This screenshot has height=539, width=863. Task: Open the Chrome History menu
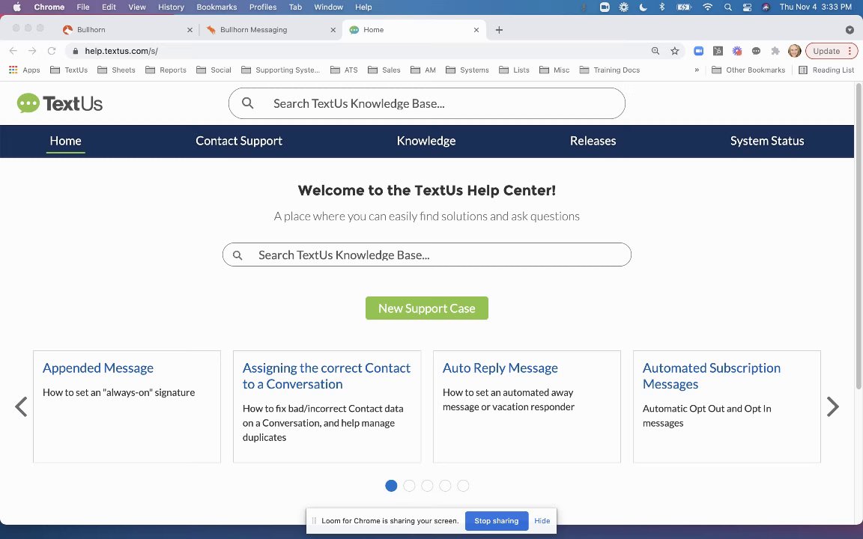(x=171, y=7)
